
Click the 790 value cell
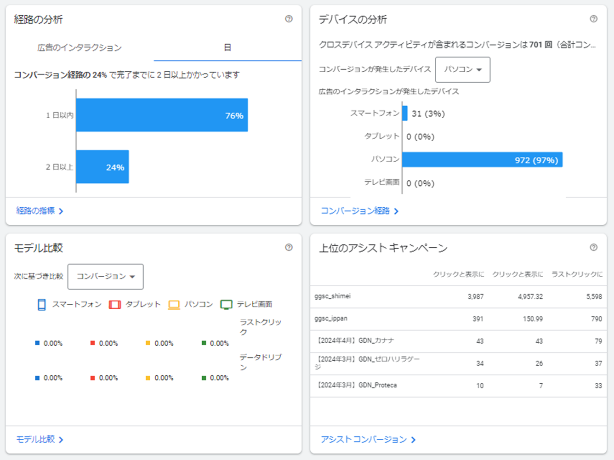point(597,319)
